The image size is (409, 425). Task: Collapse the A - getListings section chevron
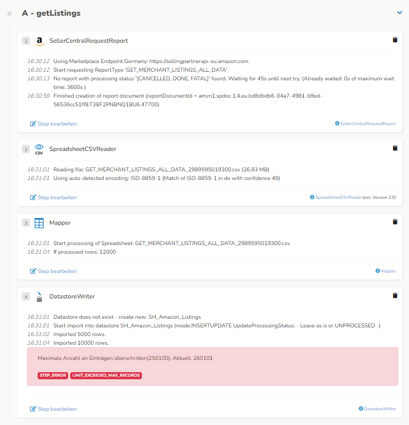tap(399, 13)
